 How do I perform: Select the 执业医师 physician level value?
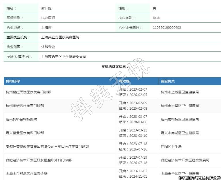[x=48, y=18]
